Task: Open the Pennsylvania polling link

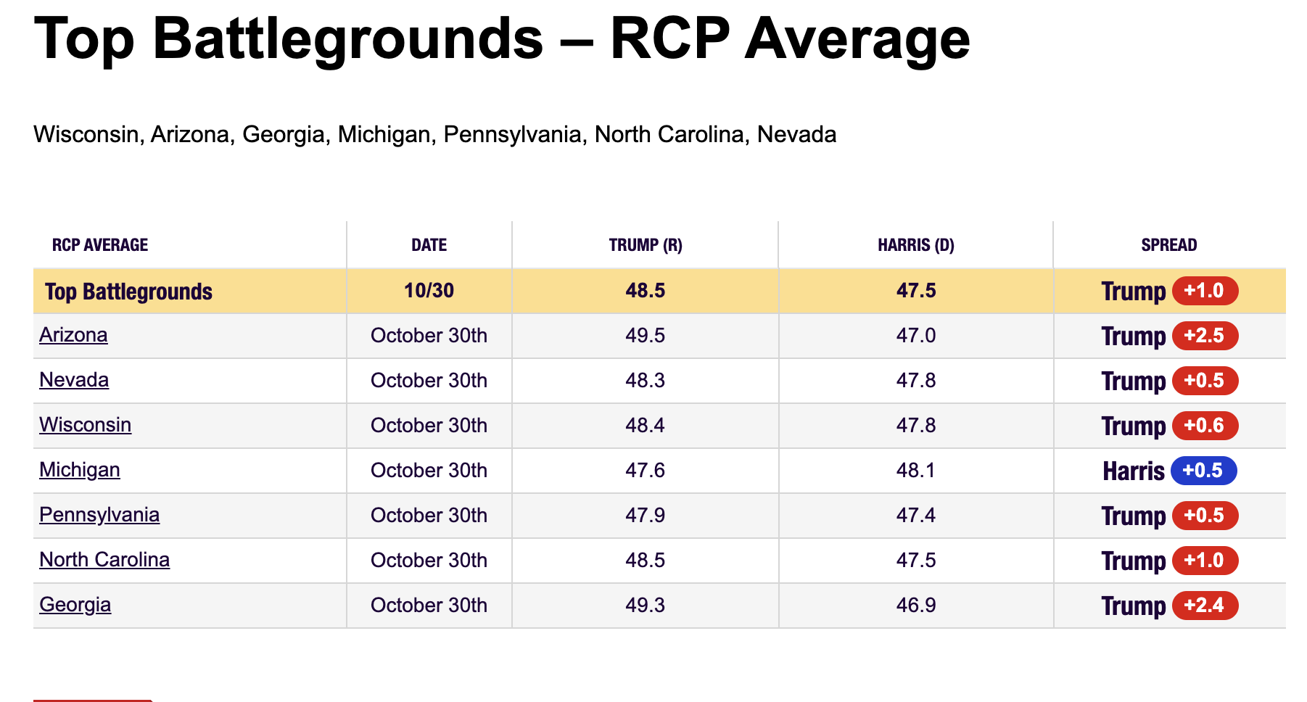Action: point(99,515)
